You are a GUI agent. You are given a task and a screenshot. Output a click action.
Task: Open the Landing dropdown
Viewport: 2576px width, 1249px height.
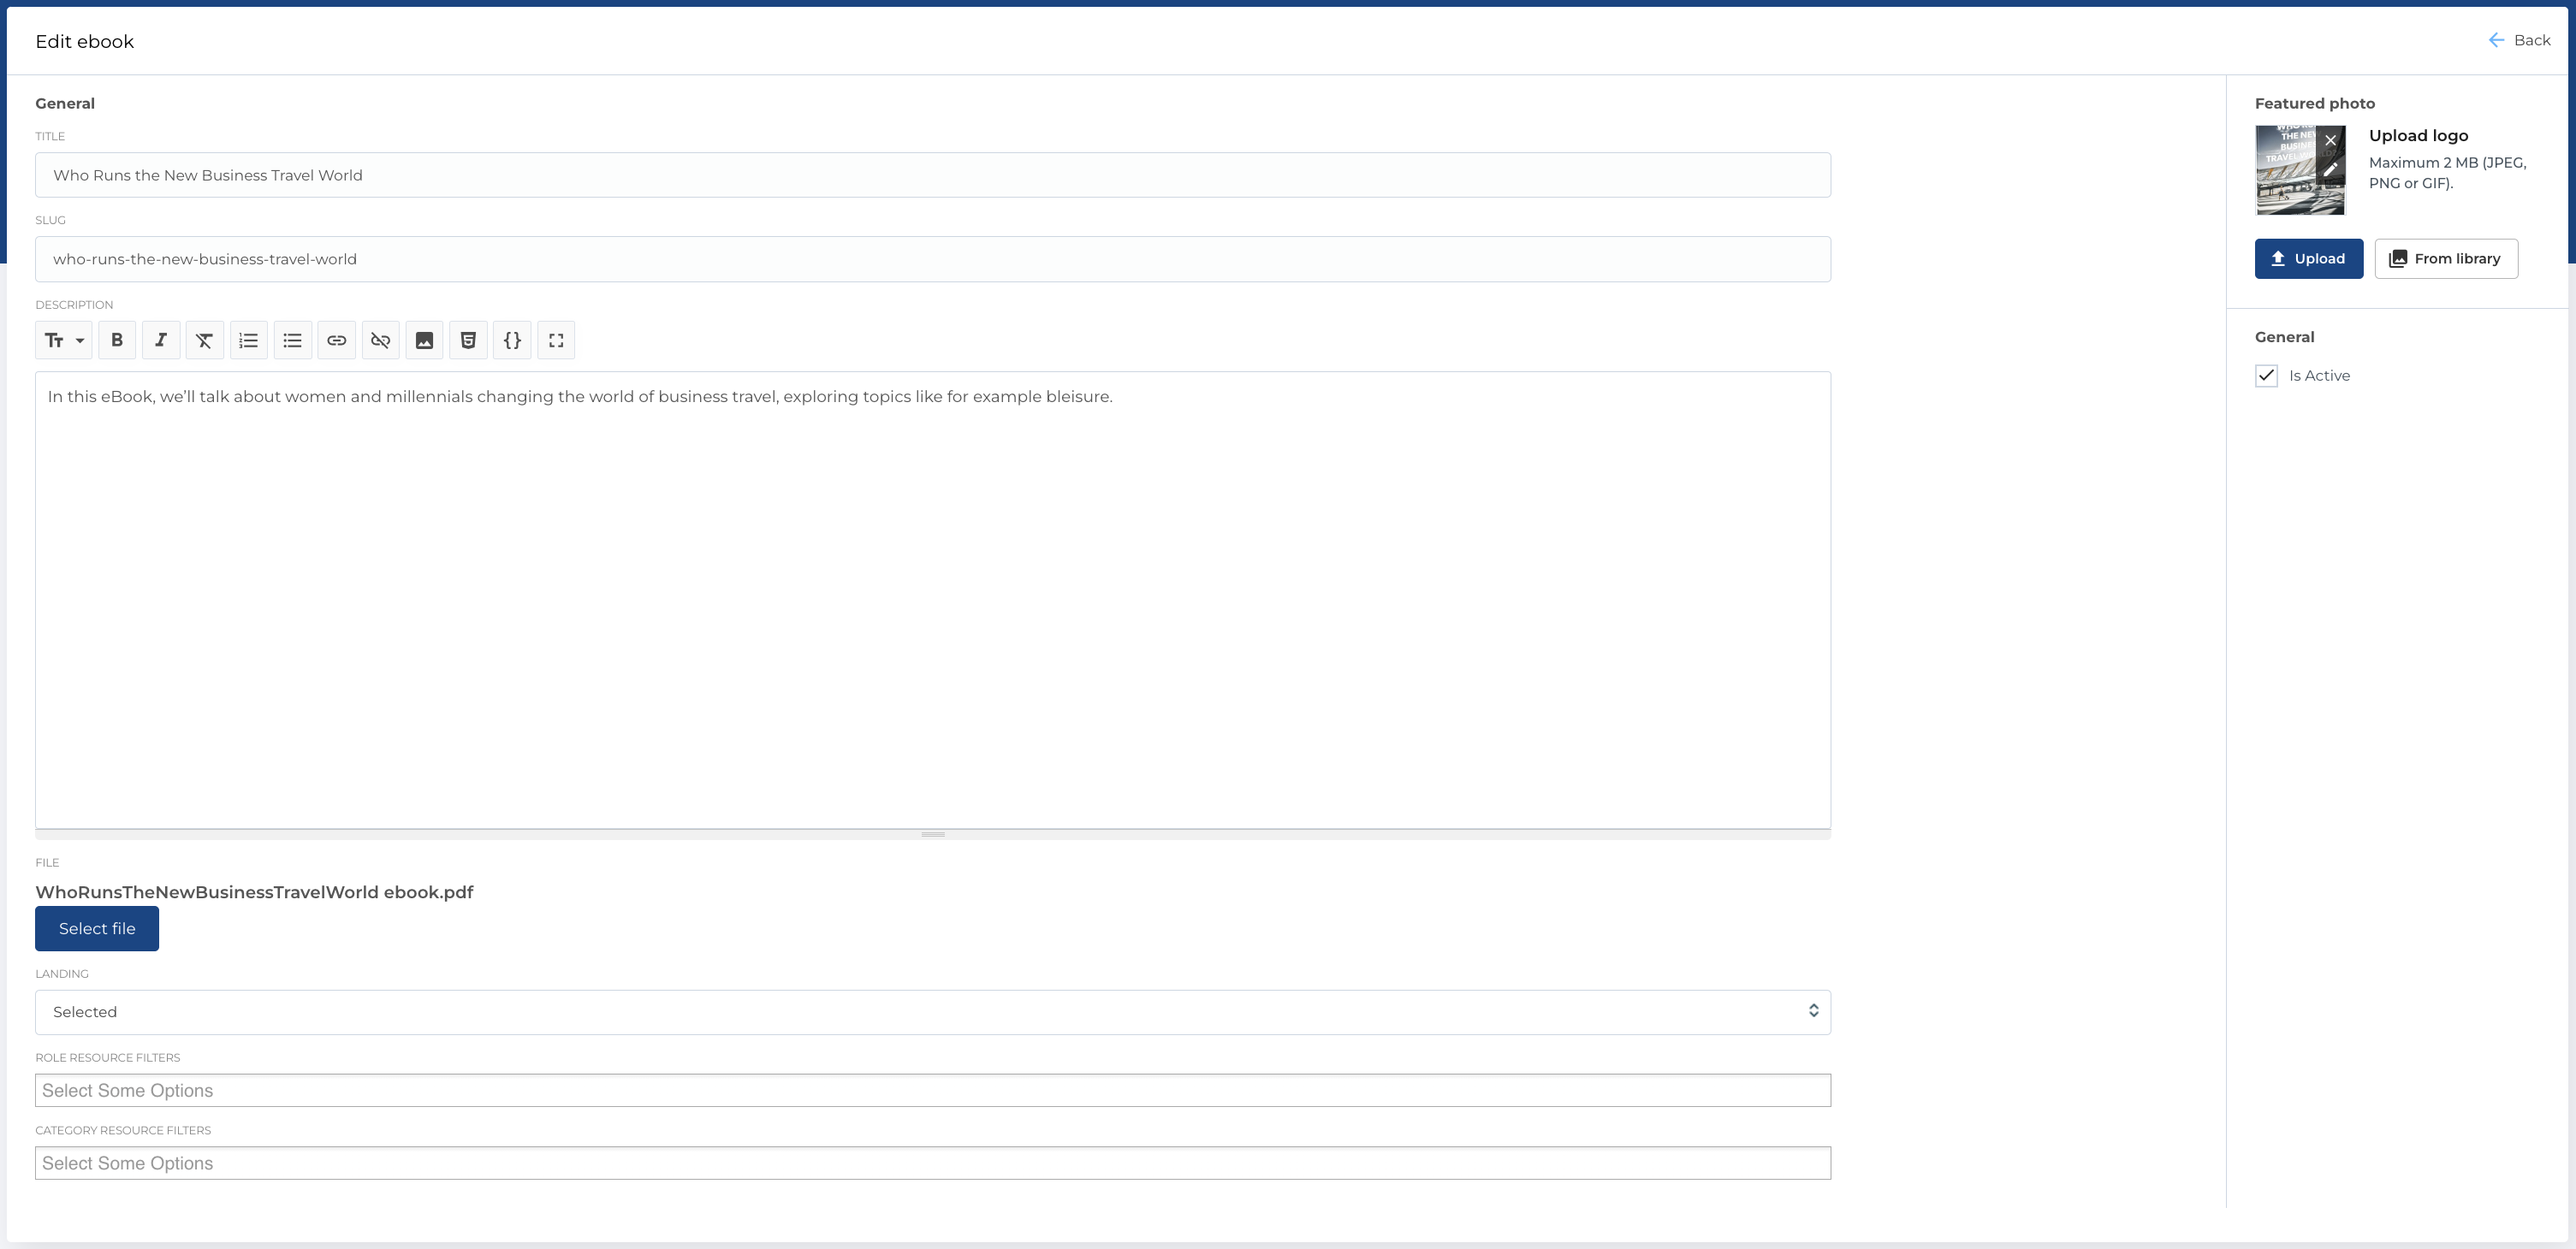tap(932, 1012)
